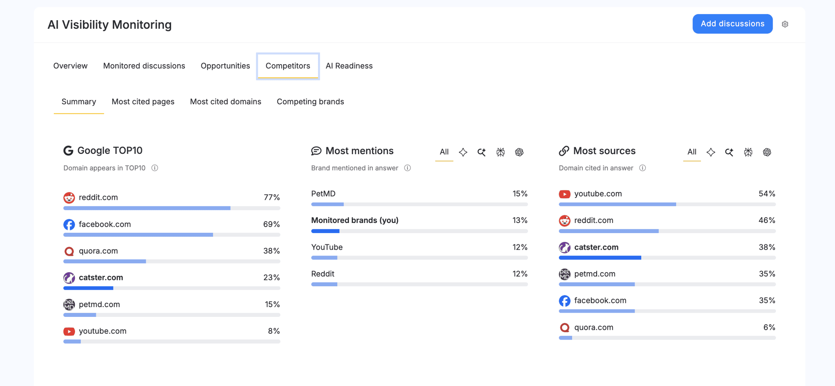Click the 54% value for youtube.com
835x386 pixels.
point(767,194)
